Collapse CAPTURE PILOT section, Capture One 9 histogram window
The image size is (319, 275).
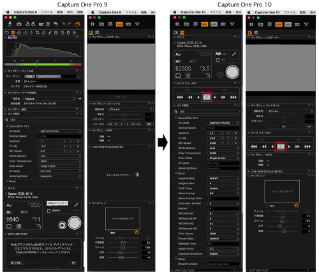coord(5,234)
